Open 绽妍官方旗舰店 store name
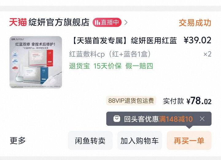 (x=59, y=22)
